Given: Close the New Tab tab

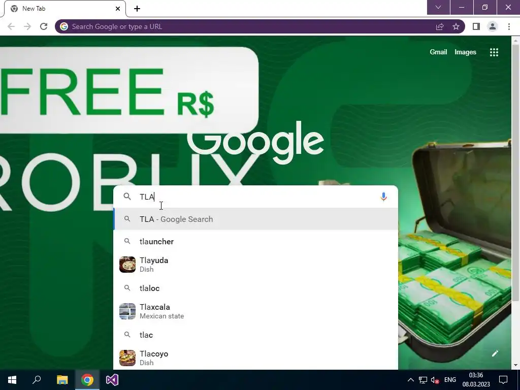Looking at the screenshot, I should click(118, 9).
